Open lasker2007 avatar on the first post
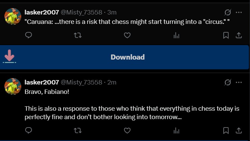This screenshot has height=141, width=250. (13, 16)
